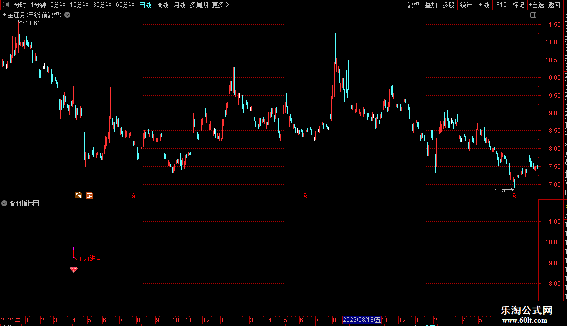The width and height of the screenshot is (567, 326).
Task: Click the 榜 ranking marker icon
Action: (x=78, y=195)
